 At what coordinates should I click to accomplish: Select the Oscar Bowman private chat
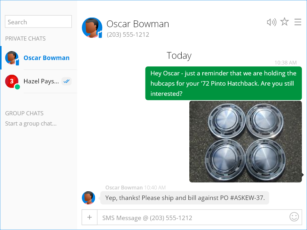tap(46, 58)
